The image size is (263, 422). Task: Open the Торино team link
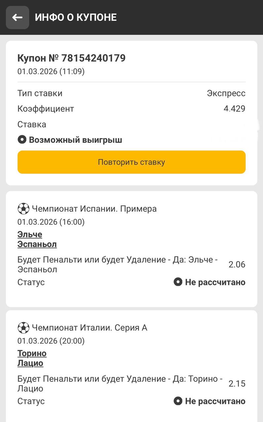tap(32, 353)
